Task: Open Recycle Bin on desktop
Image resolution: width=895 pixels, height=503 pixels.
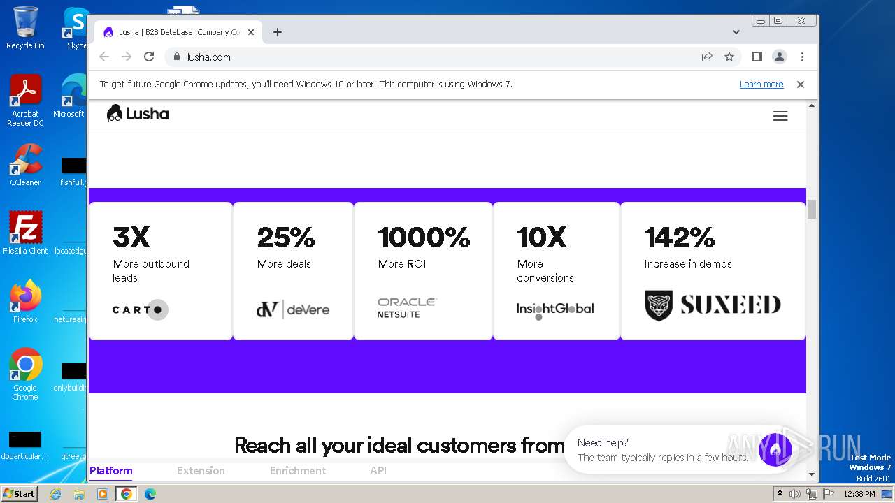Action: click(x=25, y=28)
